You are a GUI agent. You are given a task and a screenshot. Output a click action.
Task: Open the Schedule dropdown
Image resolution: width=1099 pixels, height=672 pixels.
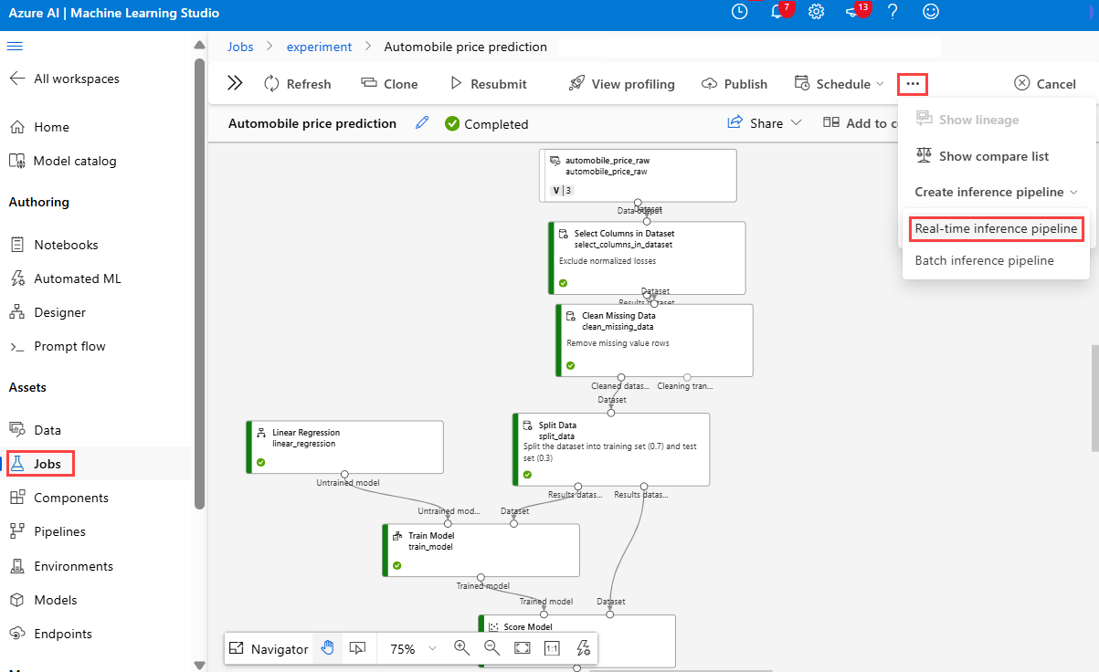pyautogui.click(x=840, y=84)
